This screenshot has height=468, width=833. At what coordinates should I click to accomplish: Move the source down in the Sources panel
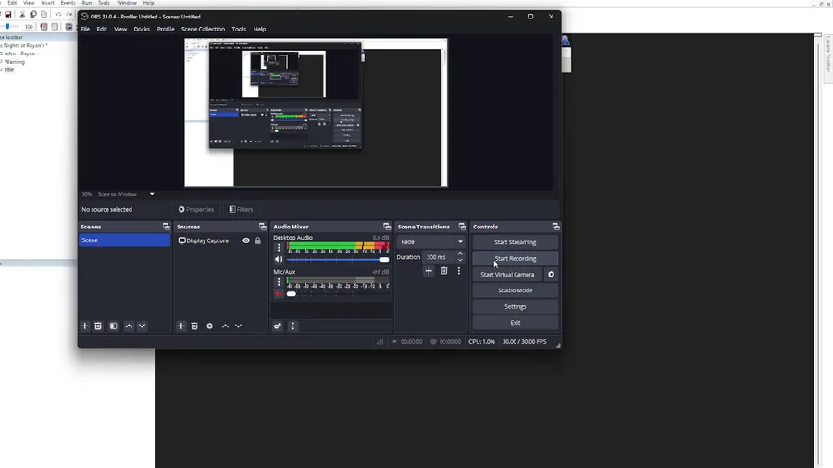[x=238, y=326]
